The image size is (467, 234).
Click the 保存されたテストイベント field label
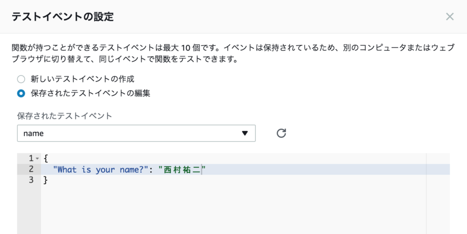click(64, 116)
